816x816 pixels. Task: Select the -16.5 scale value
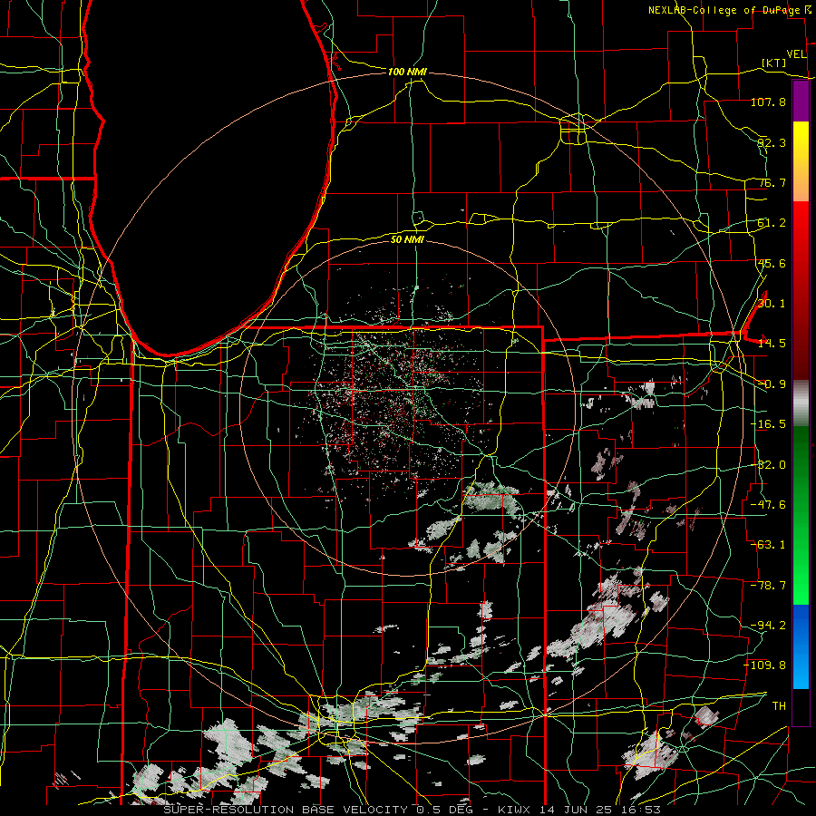click(x=768, y=424)
